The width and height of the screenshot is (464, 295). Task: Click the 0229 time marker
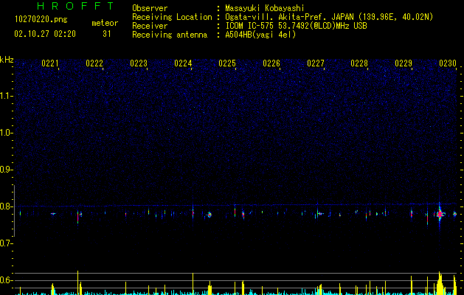point(404,63)
